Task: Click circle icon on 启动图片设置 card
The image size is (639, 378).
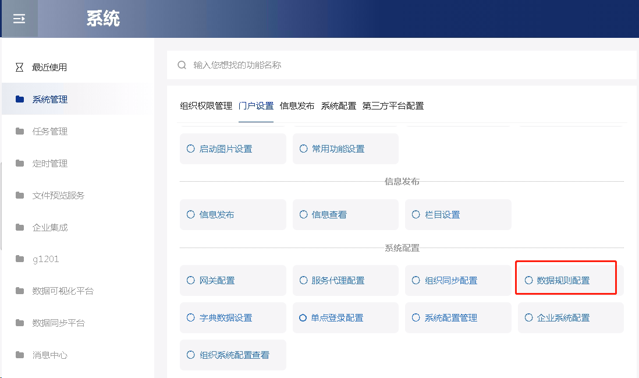Action: tap(191, 149)
